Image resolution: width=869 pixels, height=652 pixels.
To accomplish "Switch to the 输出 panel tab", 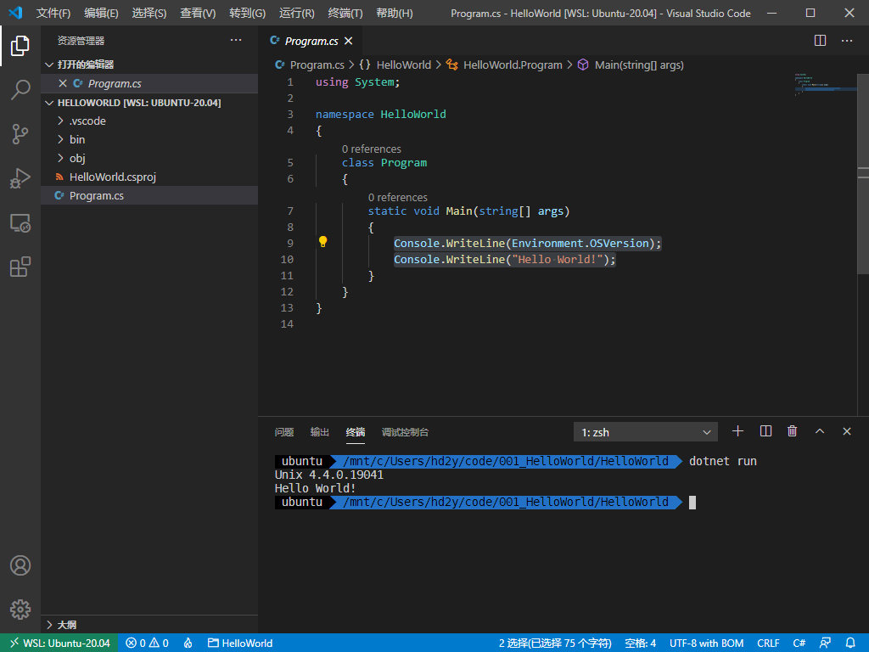I will (x=320, y=432).
